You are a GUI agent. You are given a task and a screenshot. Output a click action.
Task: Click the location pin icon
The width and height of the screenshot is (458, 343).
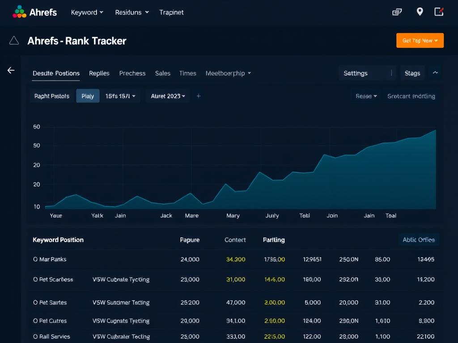click(420, 12)
